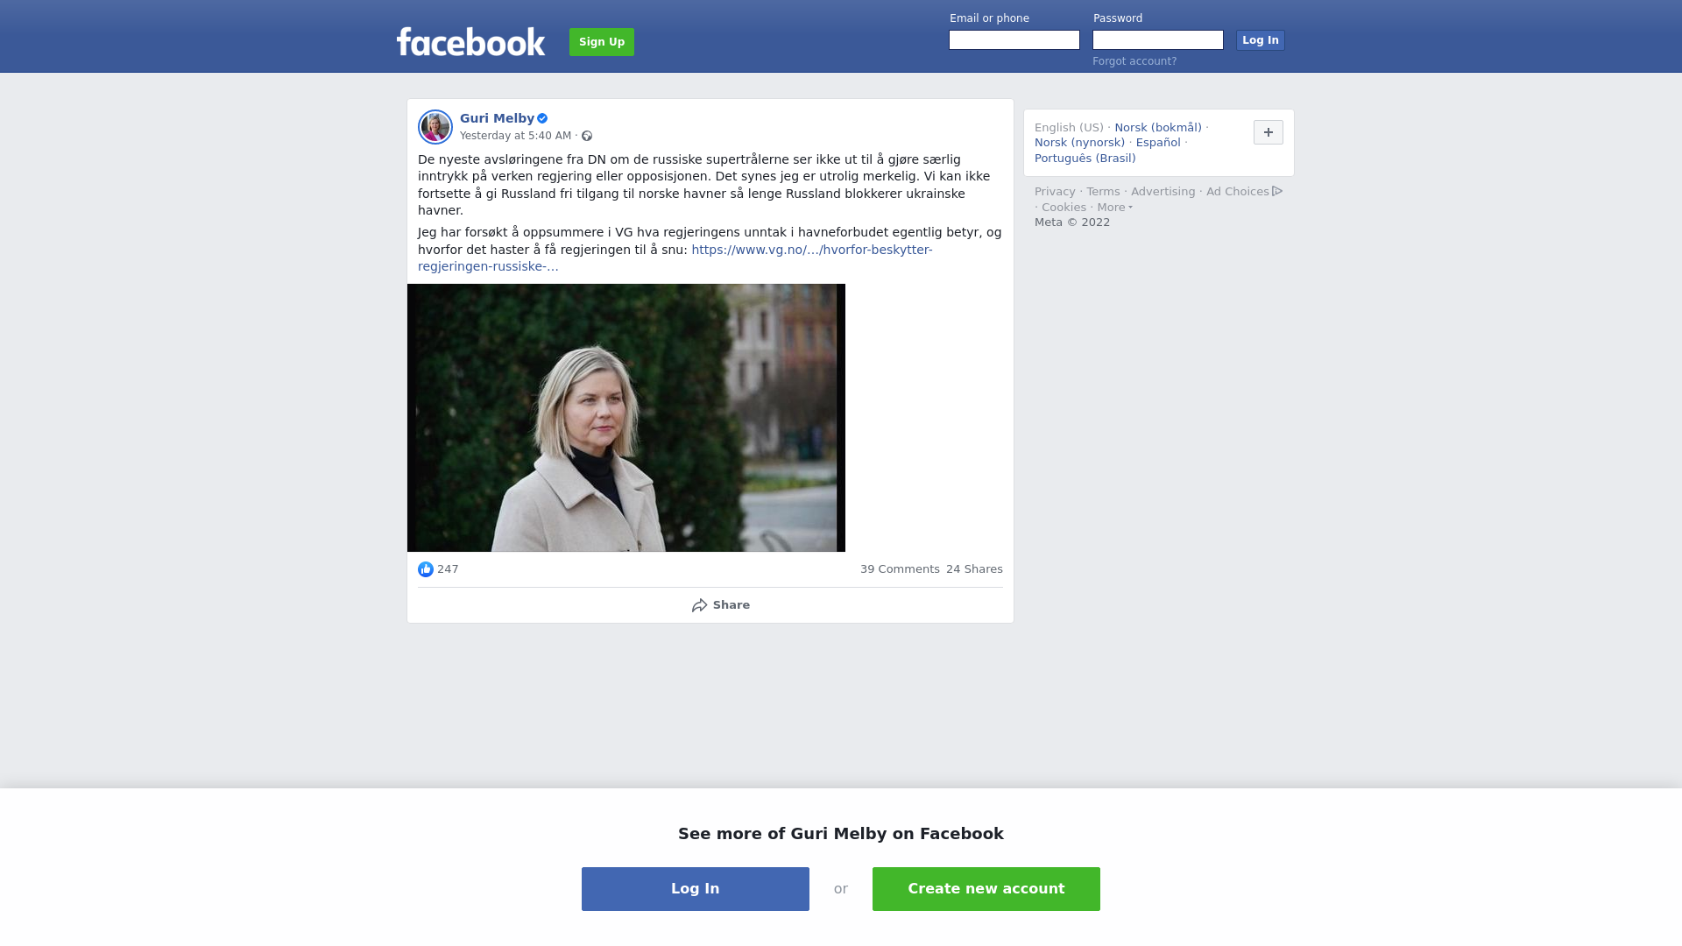Expand the More footer dropdown
Image resolution: width=1682 pixels, height=946 pixels.
coord(1114,208)
